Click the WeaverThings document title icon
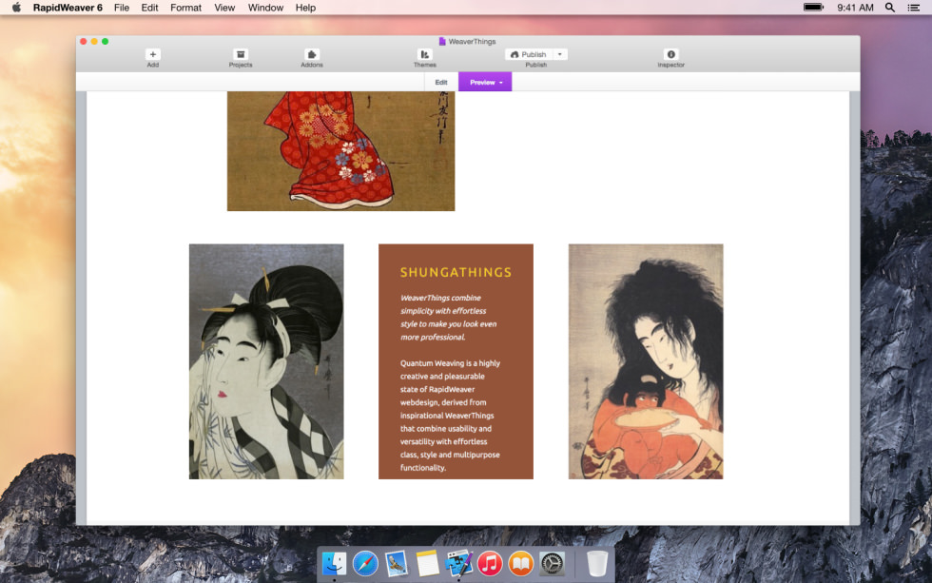Screen dimensions: 932x583 [x=441, y=42]
